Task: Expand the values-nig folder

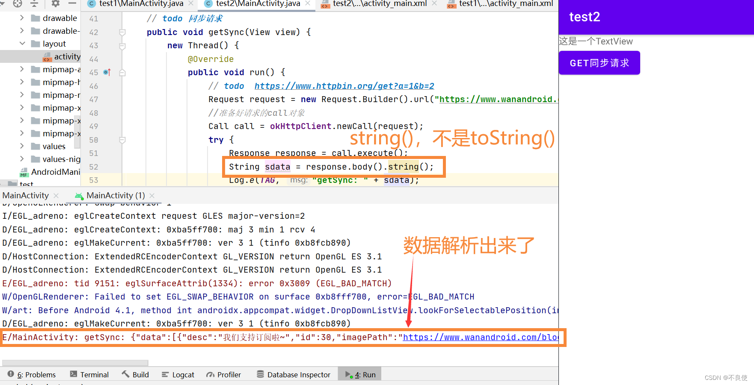Action: pyautogui.click(x=22, y=159)
